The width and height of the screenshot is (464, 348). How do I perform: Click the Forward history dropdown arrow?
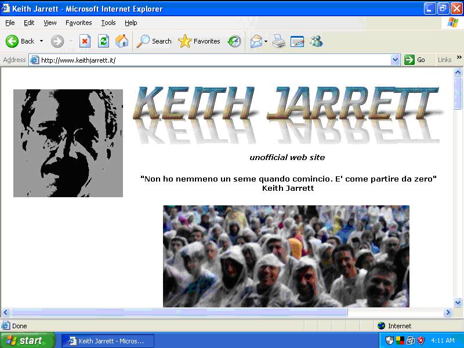[x=71, y=41]
